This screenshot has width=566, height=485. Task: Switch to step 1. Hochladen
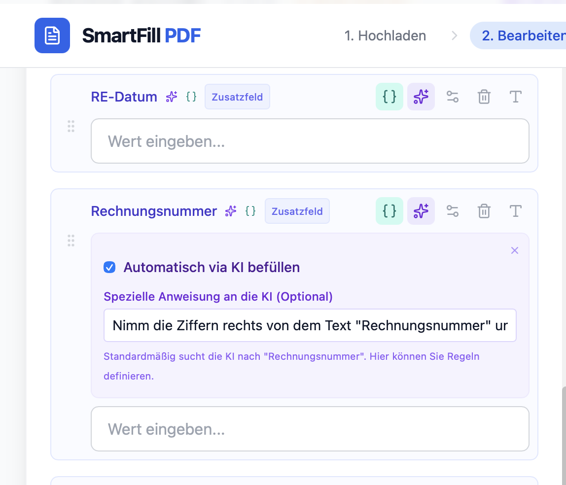(385, 35)
